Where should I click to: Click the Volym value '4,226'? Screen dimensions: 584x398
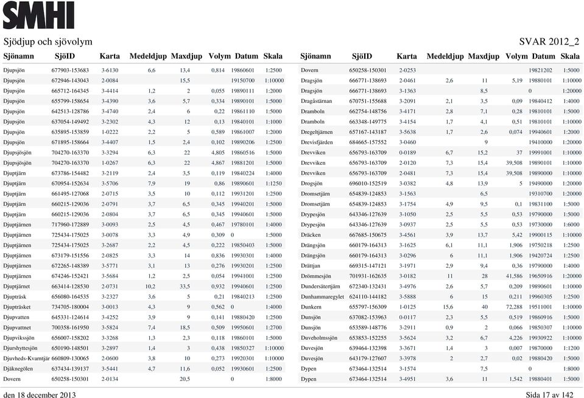point(515,338)
